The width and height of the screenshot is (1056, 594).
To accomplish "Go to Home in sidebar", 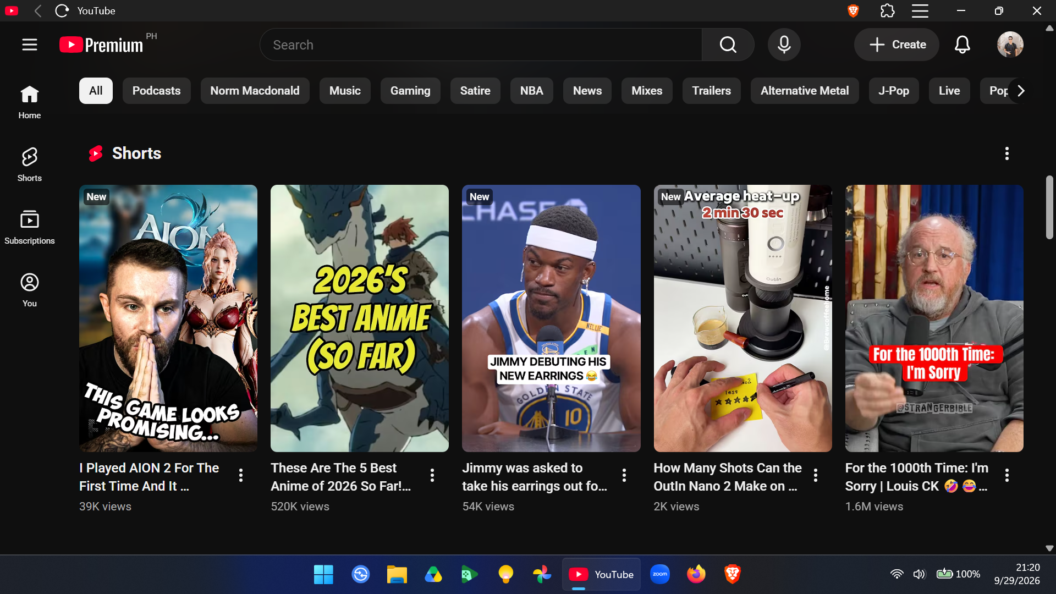I will click(30, 102).
